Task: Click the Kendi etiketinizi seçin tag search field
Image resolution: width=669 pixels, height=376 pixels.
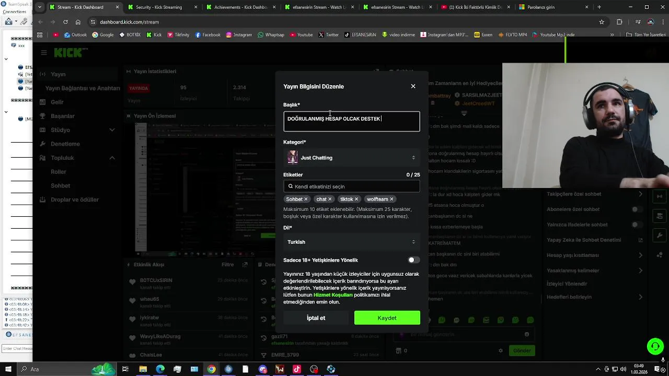Action: point(351,186)
